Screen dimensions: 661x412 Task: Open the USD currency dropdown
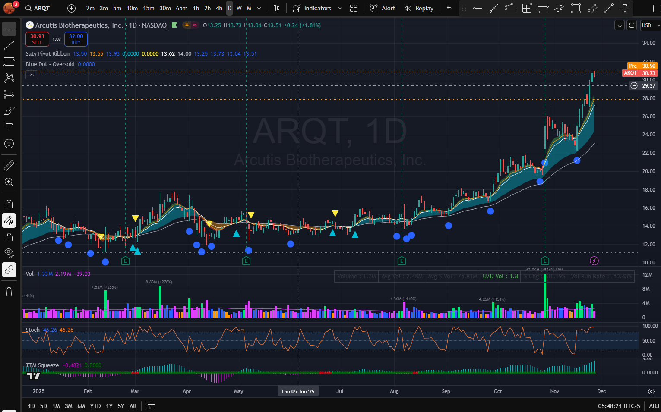pyautogui.click(x=650, y=25)
